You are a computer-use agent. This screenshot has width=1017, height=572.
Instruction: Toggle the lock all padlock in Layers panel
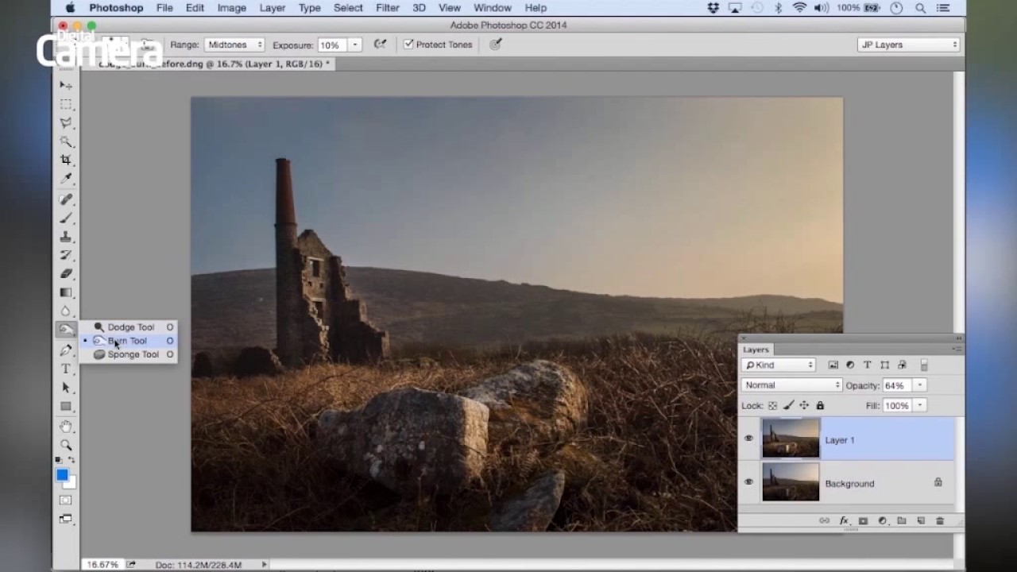820,405
